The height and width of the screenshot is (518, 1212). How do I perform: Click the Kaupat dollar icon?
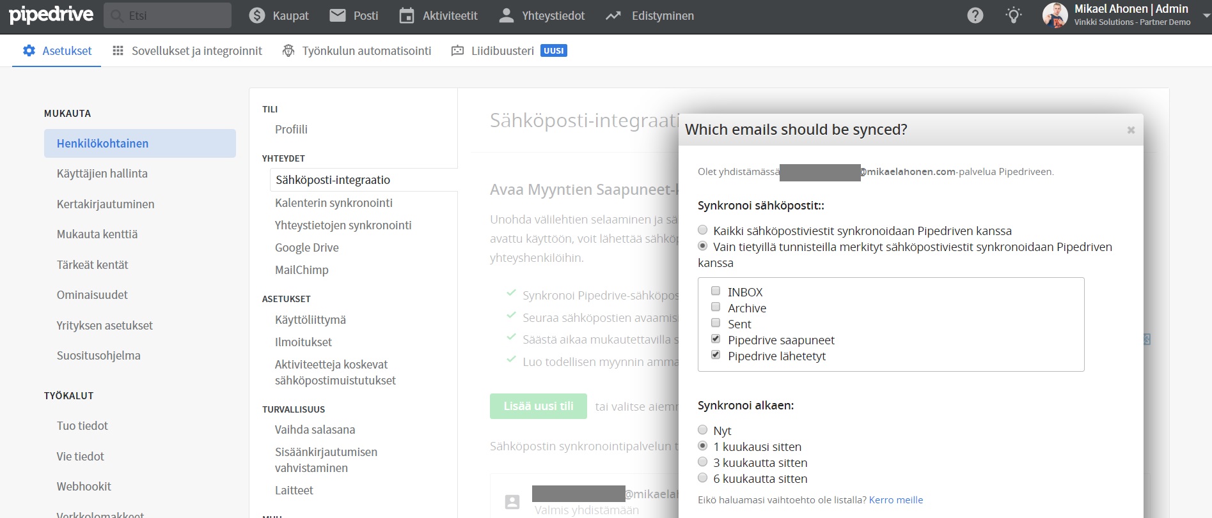[257, 15]
